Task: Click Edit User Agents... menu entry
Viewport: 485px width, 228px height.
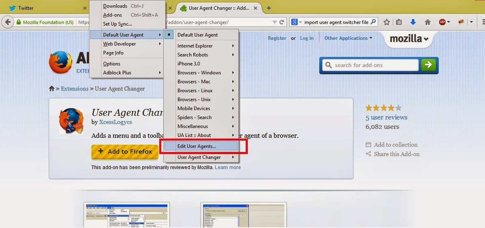Action: click(201, 146)
